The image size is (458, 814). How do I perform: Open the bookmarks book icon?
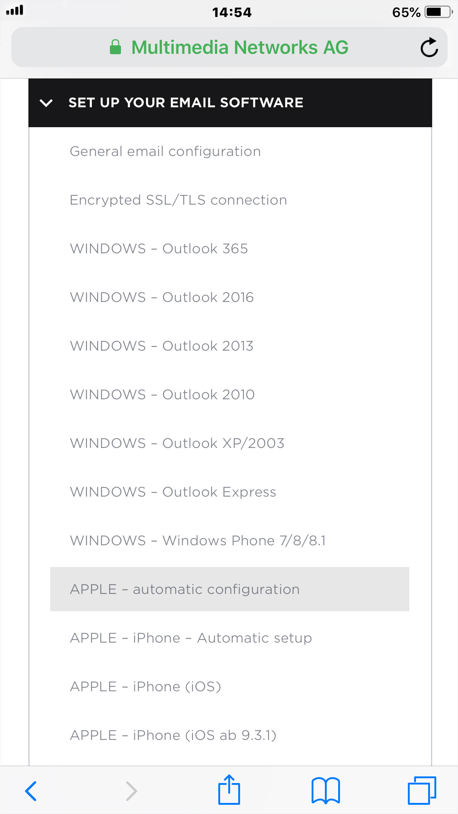[x=326, y=790]
